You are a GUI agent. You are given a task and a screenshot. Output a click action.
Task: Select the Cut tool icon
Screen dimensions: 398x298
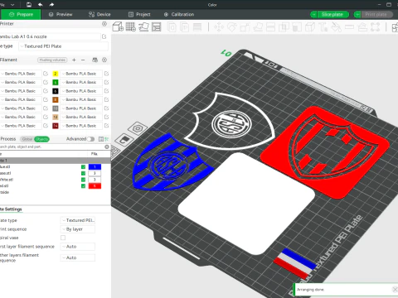click(x=270, y=27)
